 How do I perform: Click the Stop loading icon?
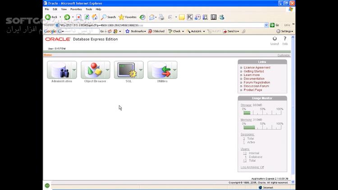pos(79,17)
